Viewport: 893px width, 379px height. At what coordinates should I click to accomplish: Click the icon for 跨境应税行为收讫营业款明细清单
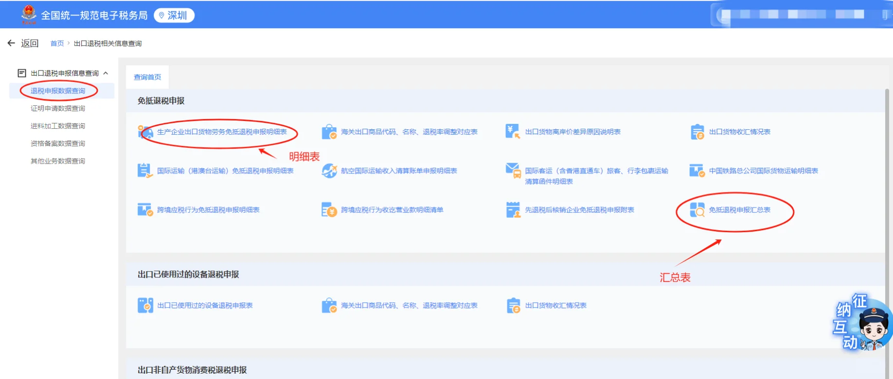click(329, 210)
